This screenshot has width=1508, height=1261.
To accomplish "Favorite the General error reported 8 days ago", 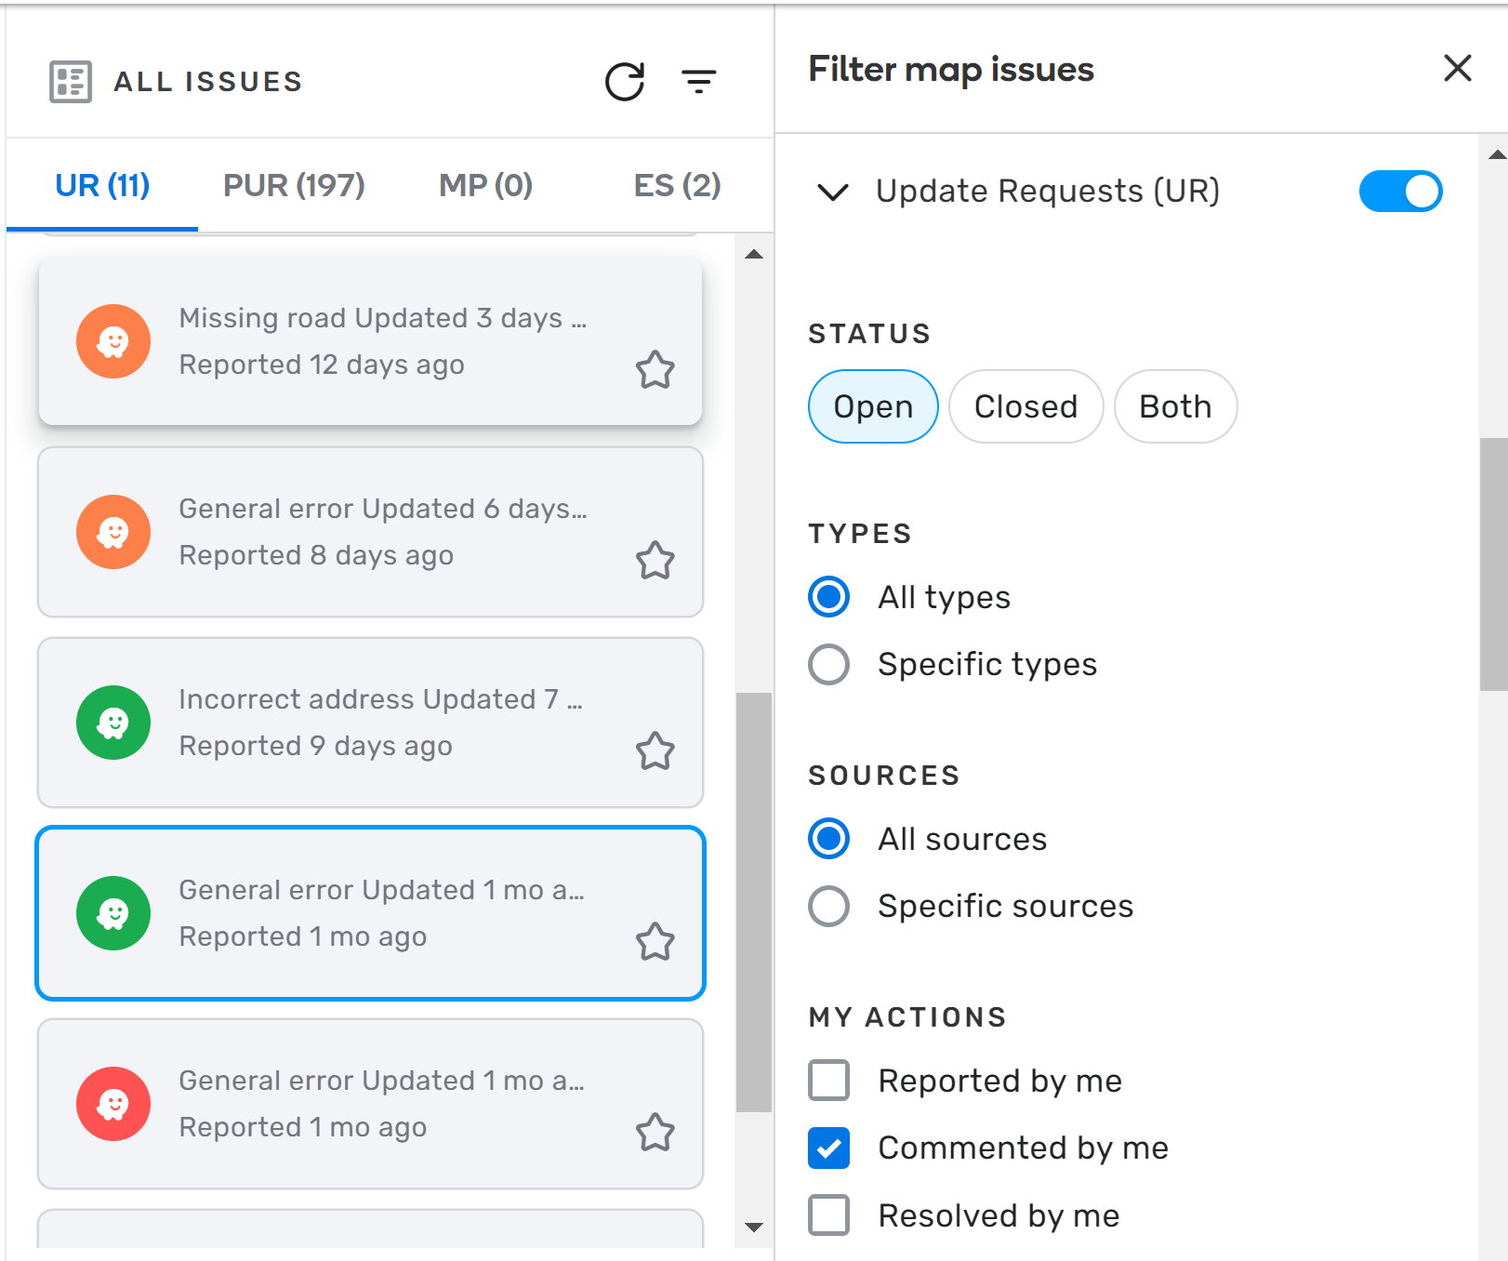I will tap(655, 561).
